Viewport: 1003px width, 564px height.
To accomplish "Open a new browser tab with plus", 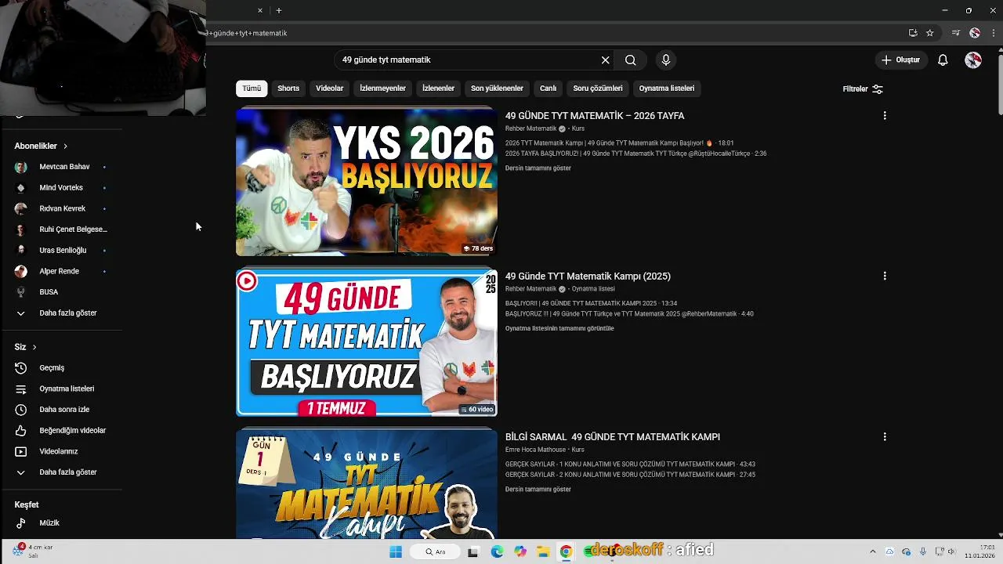I will click(x=279, y=10).
